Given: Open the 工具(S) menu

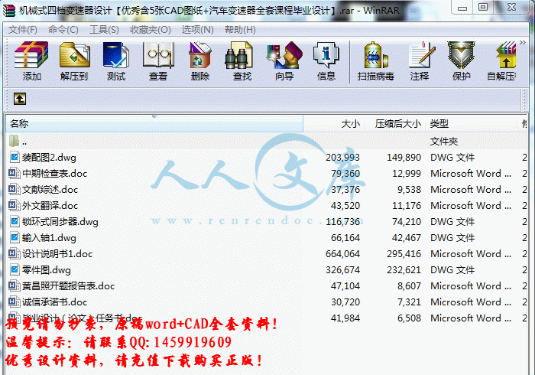Looking at the screenshot, I should (104, 30).
